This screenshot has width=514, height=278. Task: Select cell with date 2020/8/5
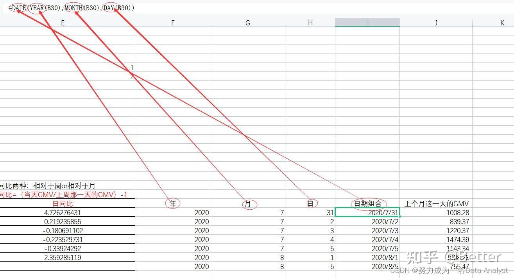coord(367,266)
